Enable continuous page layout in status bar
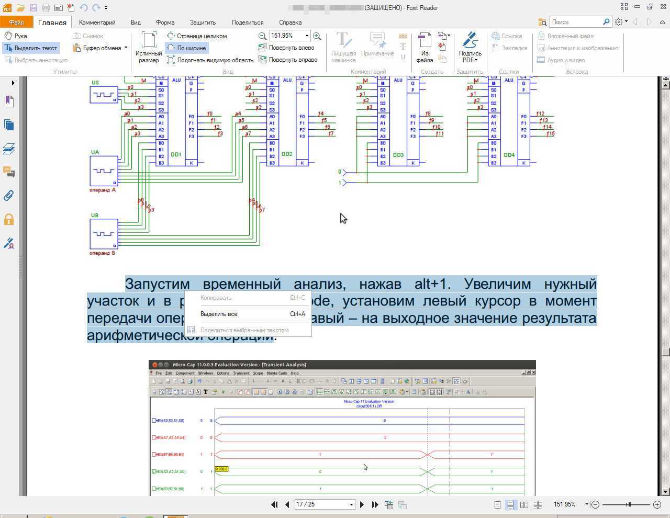Screen dimensions: 670x518 pos(510,504)
